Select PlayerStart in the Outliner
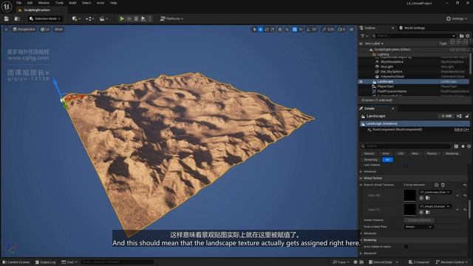 pos(386,86)
